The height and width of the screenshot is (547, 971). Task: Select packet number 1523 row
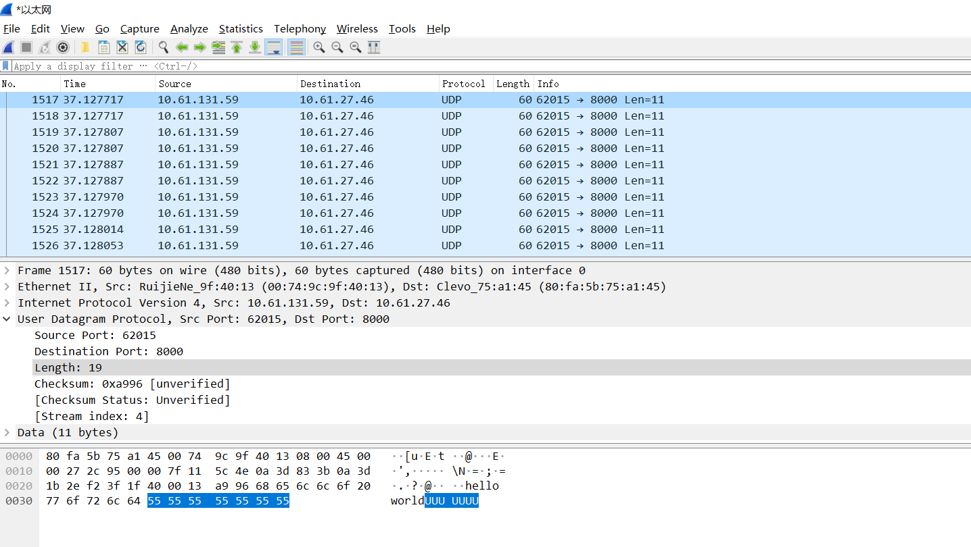(x=485, y=197)
